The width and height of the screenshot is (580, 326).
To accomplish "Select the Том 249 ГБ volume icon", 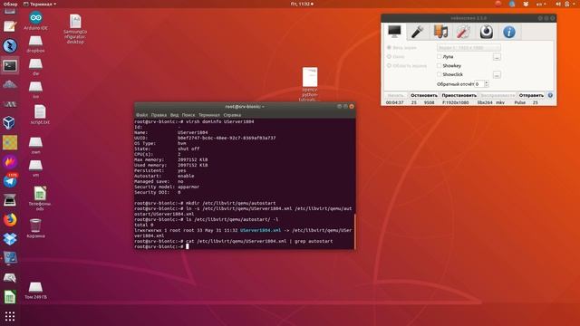I will coord(35,290).
